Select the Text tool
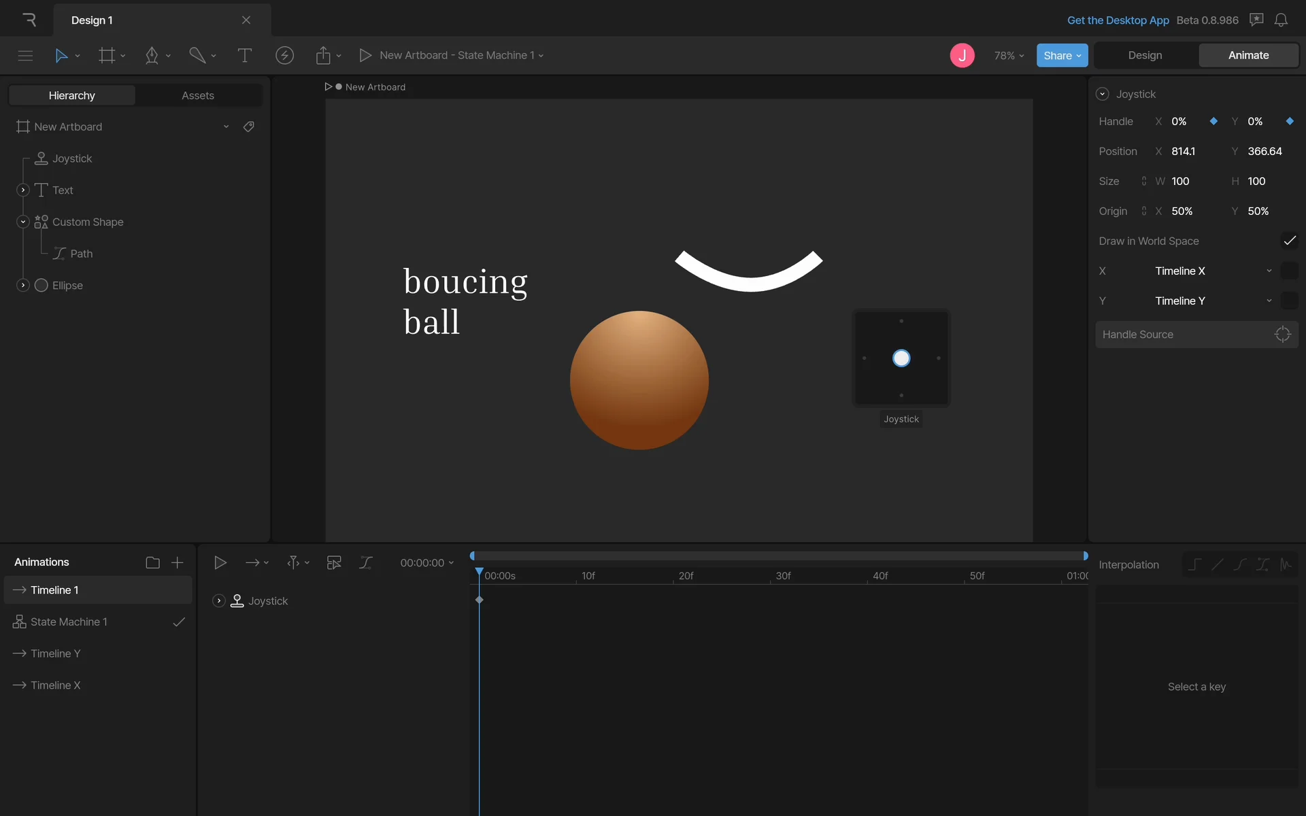The image size is (1306, 816). tap(244, 56)
